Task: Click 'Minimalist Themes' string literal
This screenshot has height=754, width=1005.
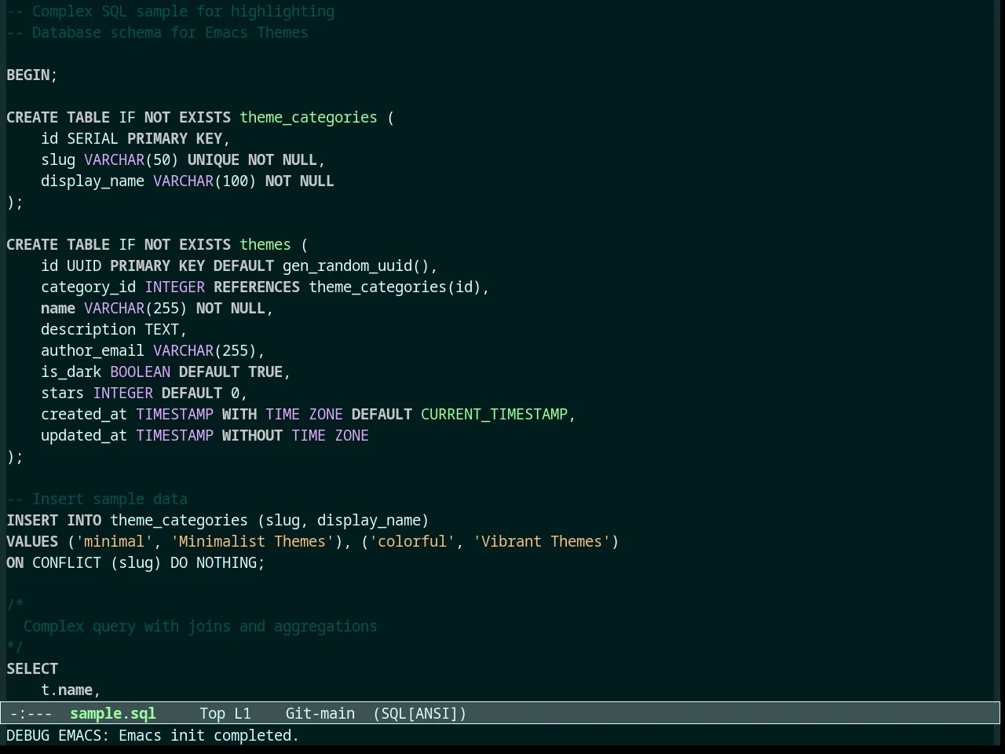Action: coord(252,542)
